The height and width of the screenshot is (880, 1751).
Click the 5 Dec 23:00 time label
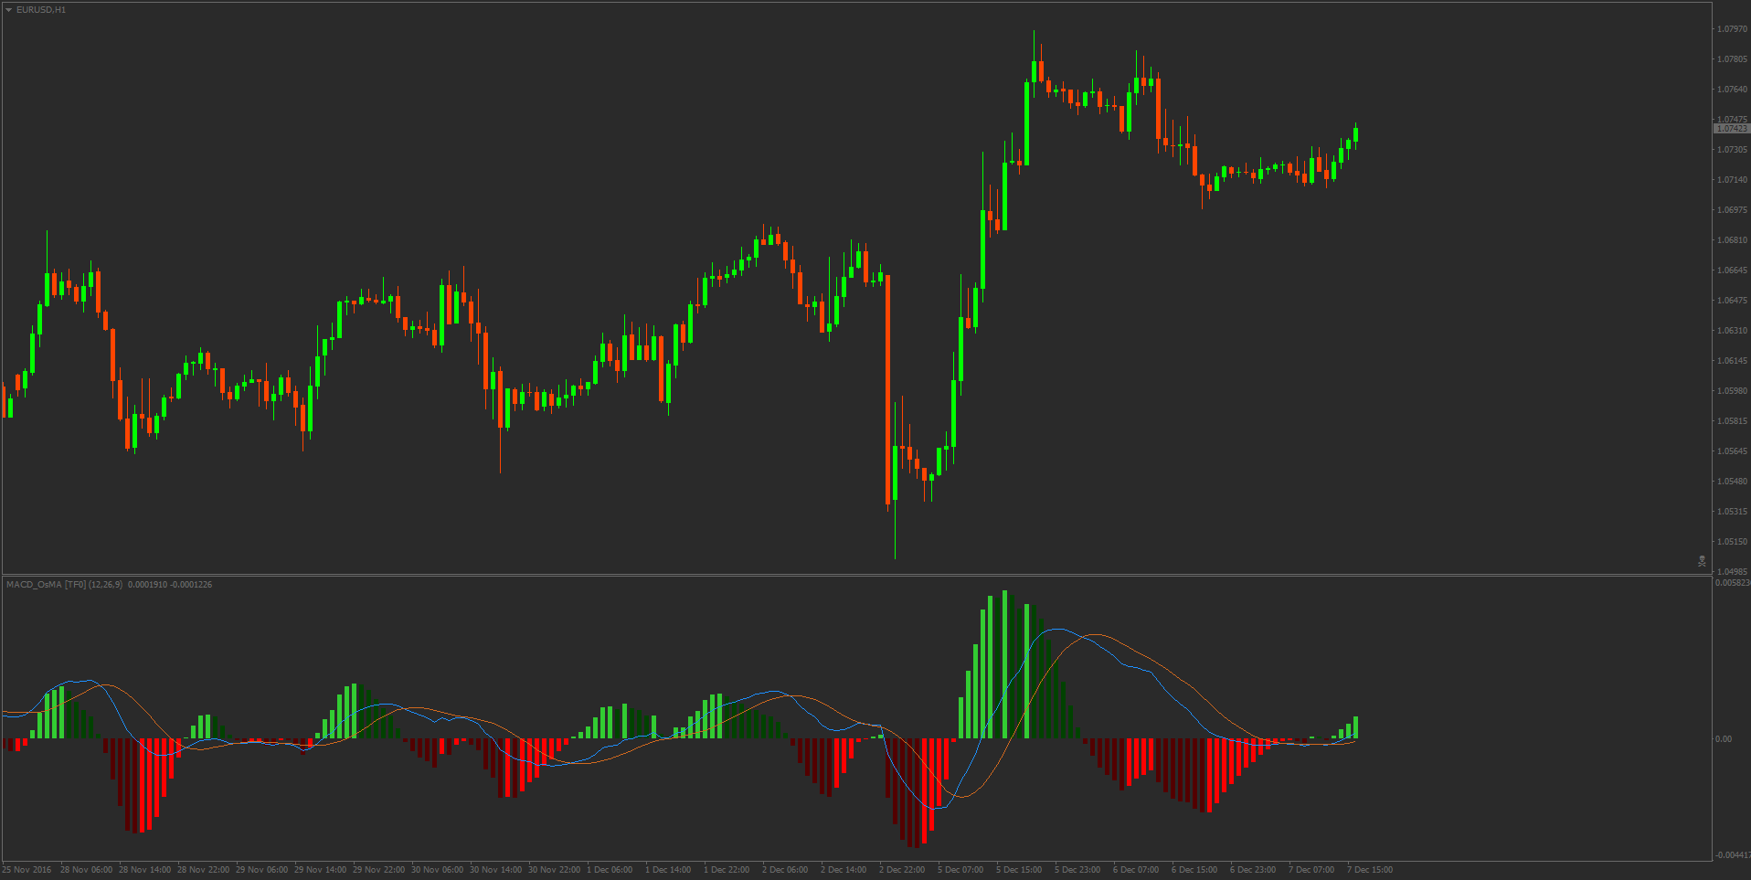tap(1077, 870)
